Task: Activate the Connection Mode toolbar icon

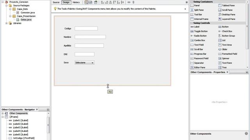Action: click(x=91, y=2)
